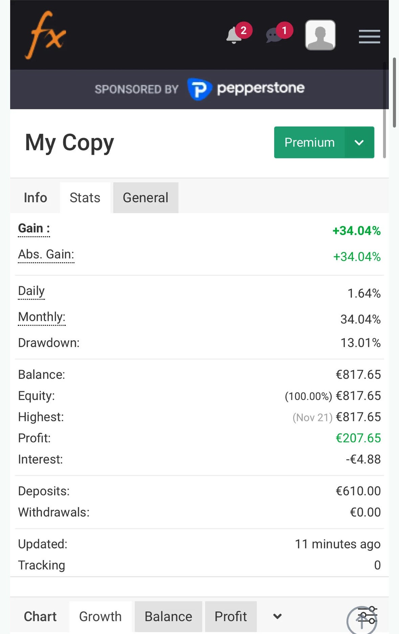The image size is (399, 634).
Task: Select the Balance chart tab
Action: click(x=168, y=616)
